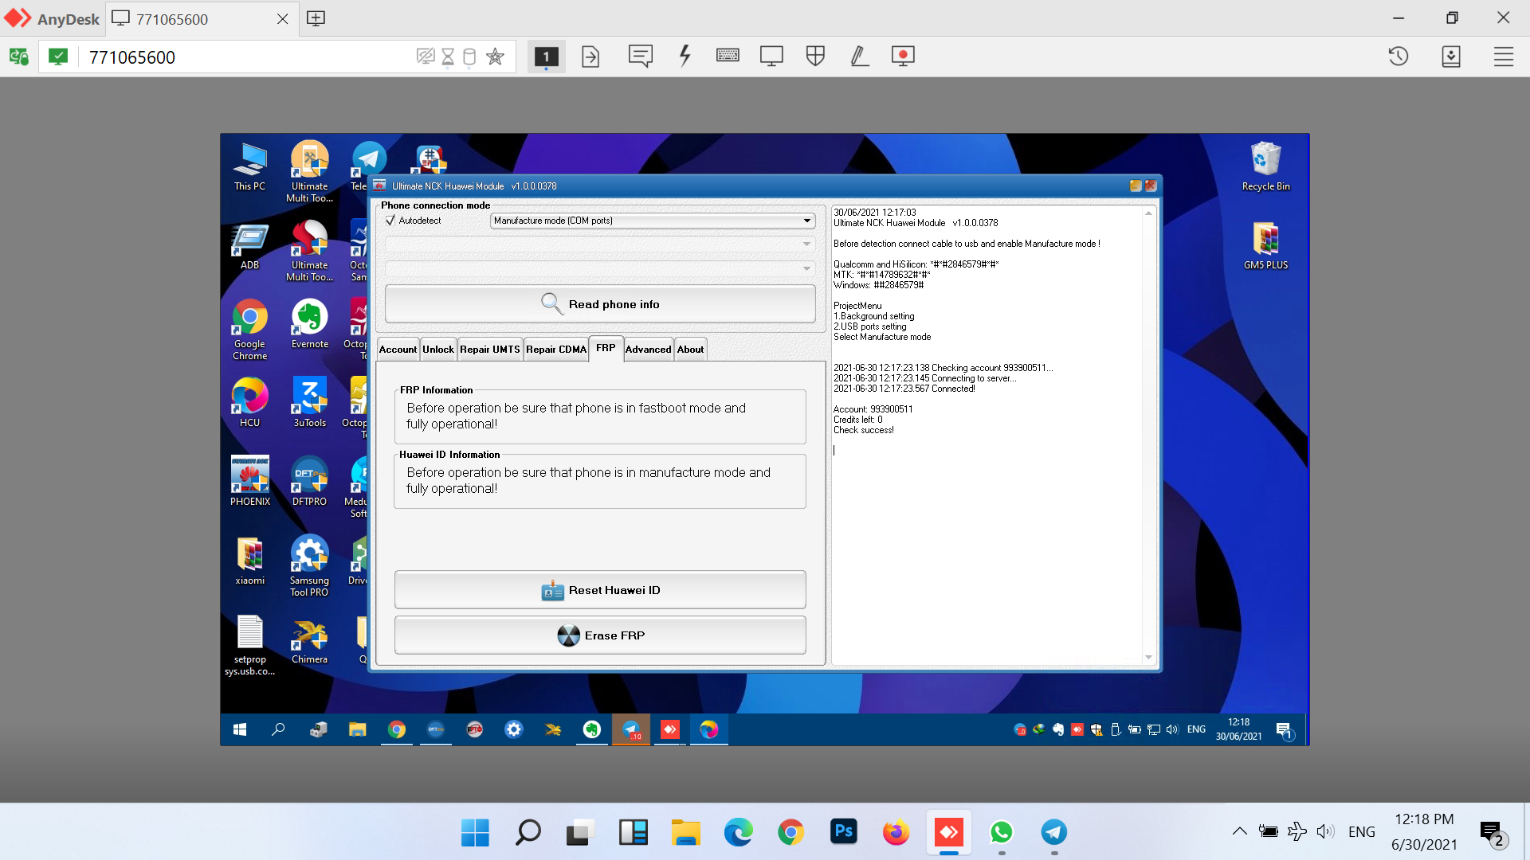This screenshot has height=860, width=1530.
Task: Click the Reset Huawei ID button
Action: [x=600, y=590]
